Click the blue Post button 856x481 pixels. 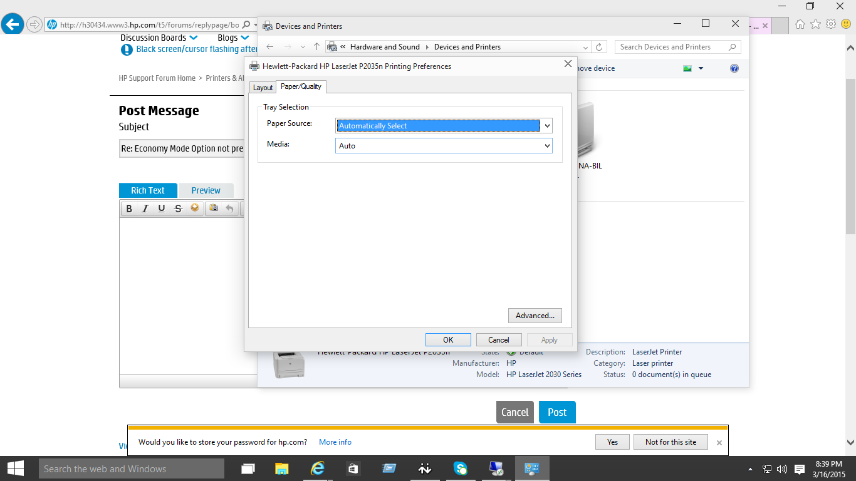coord(557,412)
